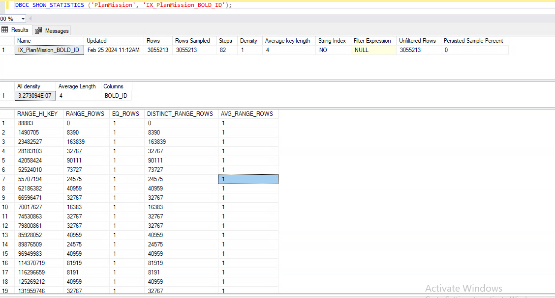Select the RANGE_ROWS column header
Viewport: 555px width, 298px height.
(87, 114)
